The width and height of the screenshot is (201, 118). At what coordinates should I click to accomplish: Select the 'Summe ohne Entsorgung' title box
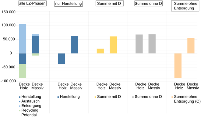[185, 6]
